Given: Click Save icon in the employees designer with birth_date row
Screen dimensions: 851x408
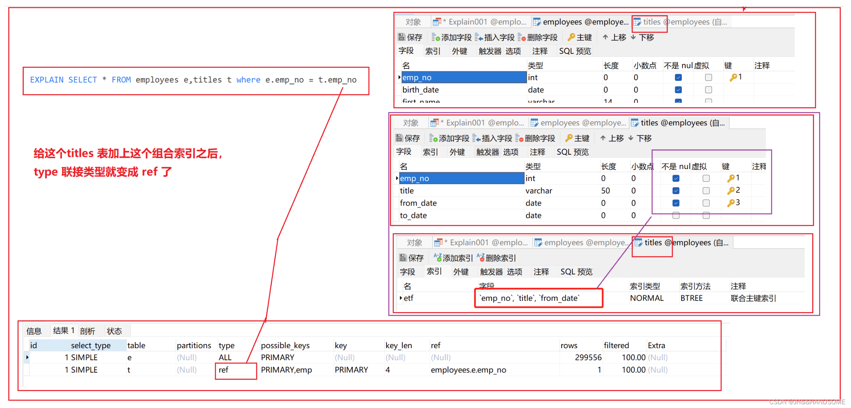Looking at the screenshot, I should click(402, 37).
